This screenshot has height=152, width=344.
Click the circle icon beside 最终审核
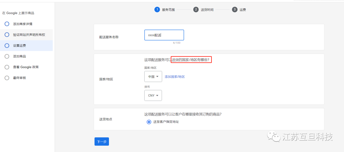coord(7,78)
